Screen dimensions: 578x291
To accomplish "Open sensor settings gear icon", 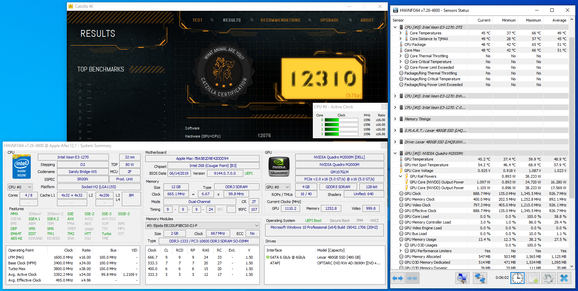I will point(548,278).
